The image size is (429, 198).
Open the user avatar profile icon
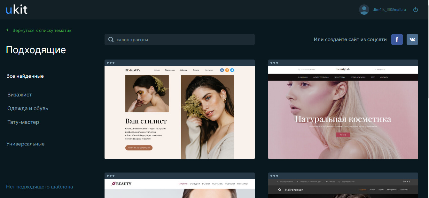(364, 10)
